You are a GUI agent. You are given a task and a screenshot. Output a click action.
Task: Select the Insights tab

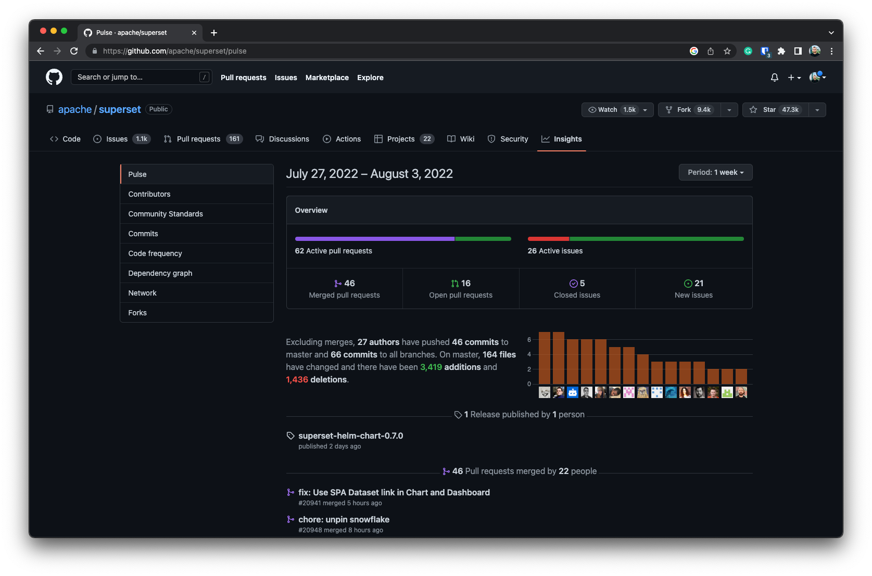562,139
